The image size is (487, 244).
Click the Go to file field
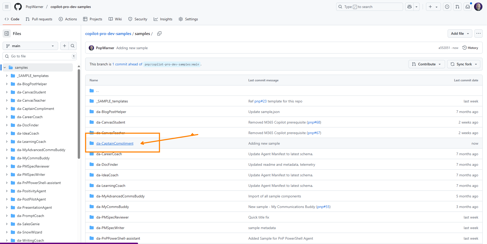coord(40,56)
